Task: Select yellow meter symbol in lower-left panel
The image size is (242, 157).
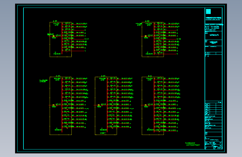Action: click(54, 105)
